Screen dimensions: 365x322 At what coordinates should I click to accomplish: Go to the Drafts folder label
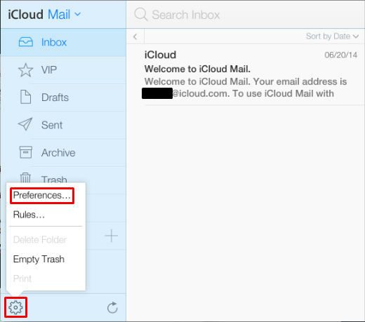pyautogui.click(x=55, y=98)
